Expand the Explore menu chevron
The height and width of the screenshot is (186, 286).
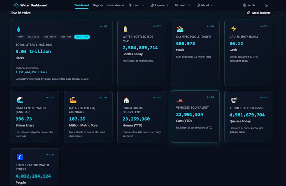pyautogui.click(x=167, y=5)
